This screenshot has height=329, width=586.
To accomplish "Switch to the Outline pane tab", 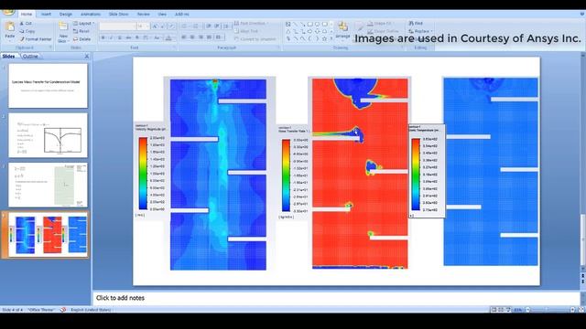I will point(30,57).
